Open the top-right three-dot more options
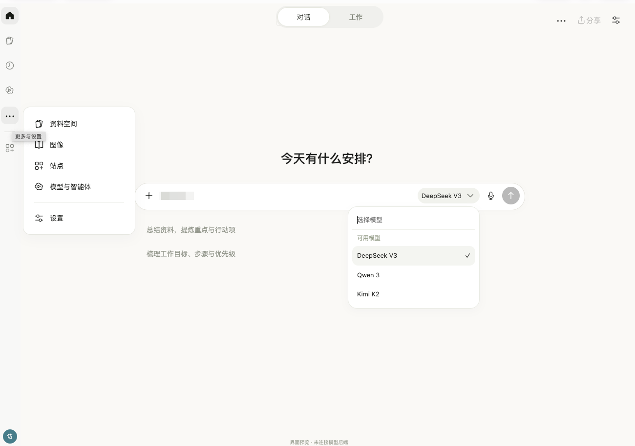The height and width of the screenshot is (446, 635). pos(561,21)
